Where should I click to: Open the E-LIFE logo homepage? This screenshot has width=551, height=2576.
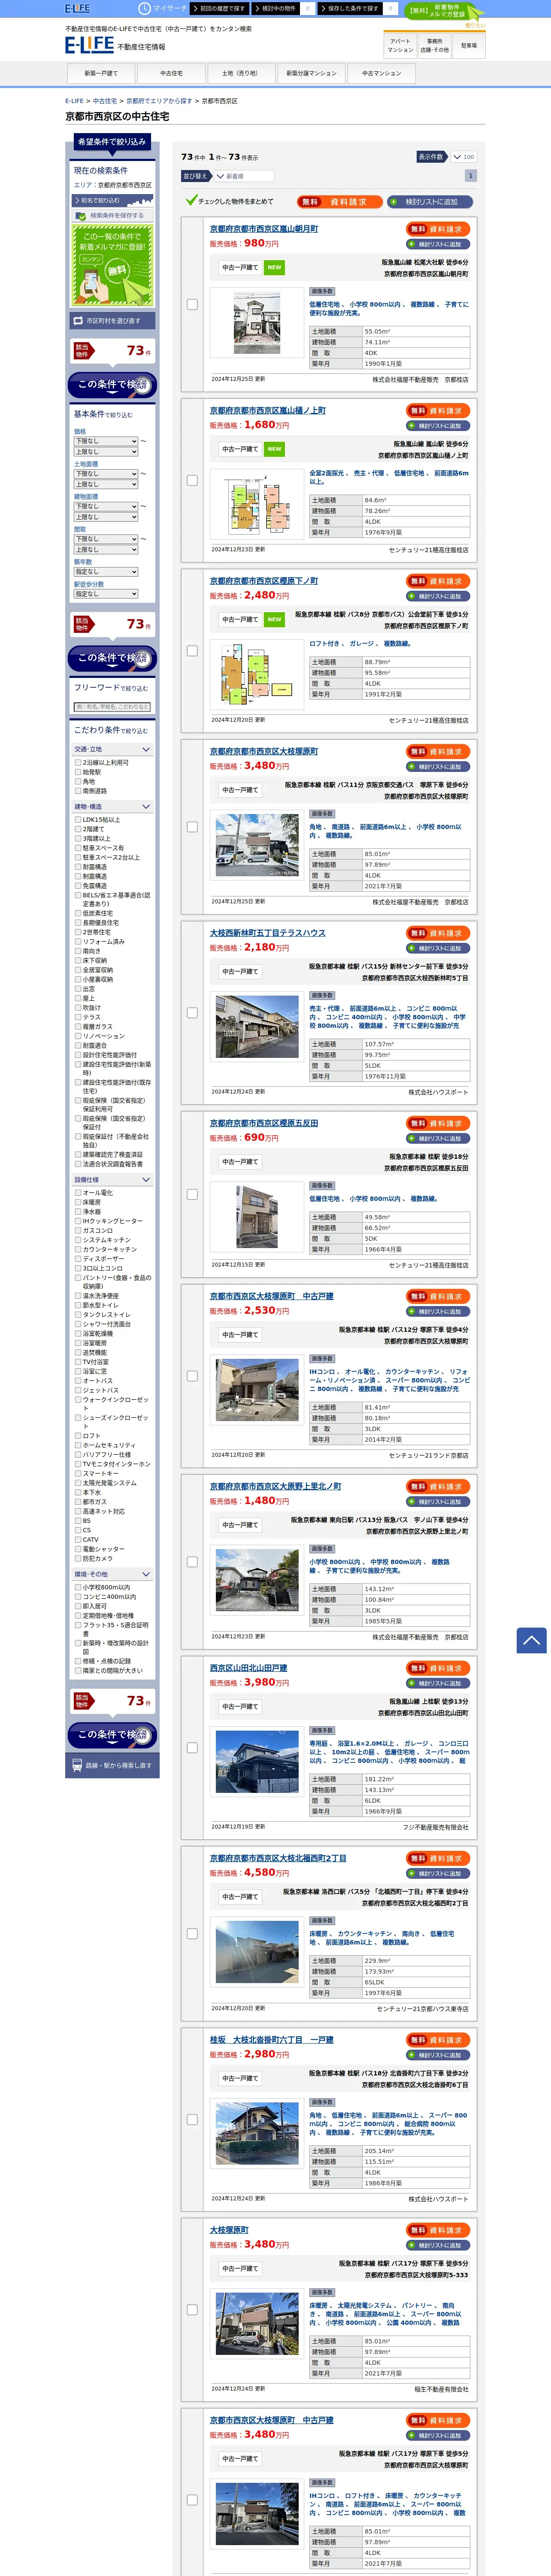pyautogui.click(x=89, y=45)
